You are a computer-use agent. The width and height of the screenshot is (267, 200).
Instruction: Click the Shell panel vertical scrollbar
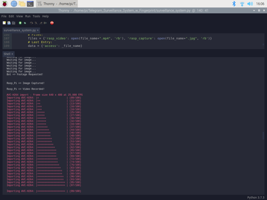point(263,135)
